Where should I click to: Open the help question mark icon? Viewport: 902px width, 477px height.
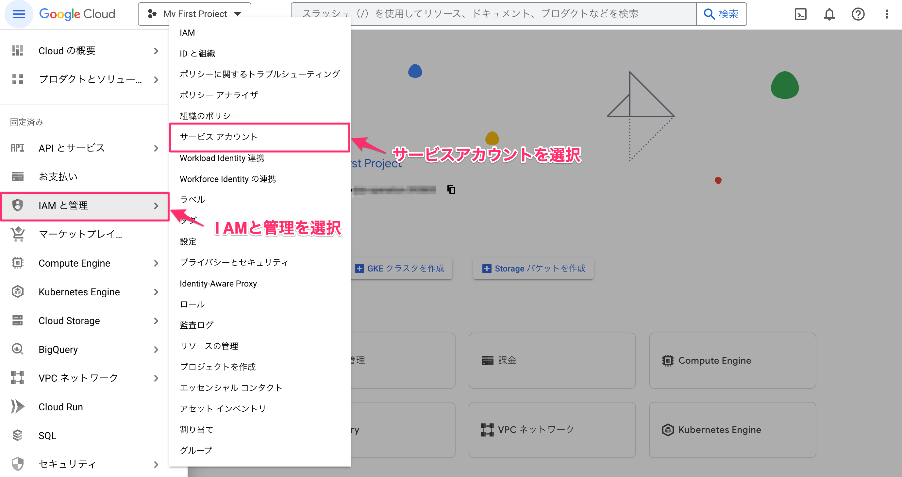[x=858, y=14]
